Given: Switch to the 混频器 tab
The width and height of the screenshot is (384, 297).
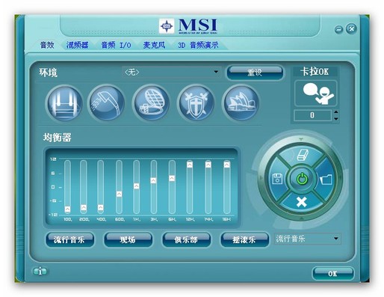Looking at the screenshot, I should pos(77,45).
